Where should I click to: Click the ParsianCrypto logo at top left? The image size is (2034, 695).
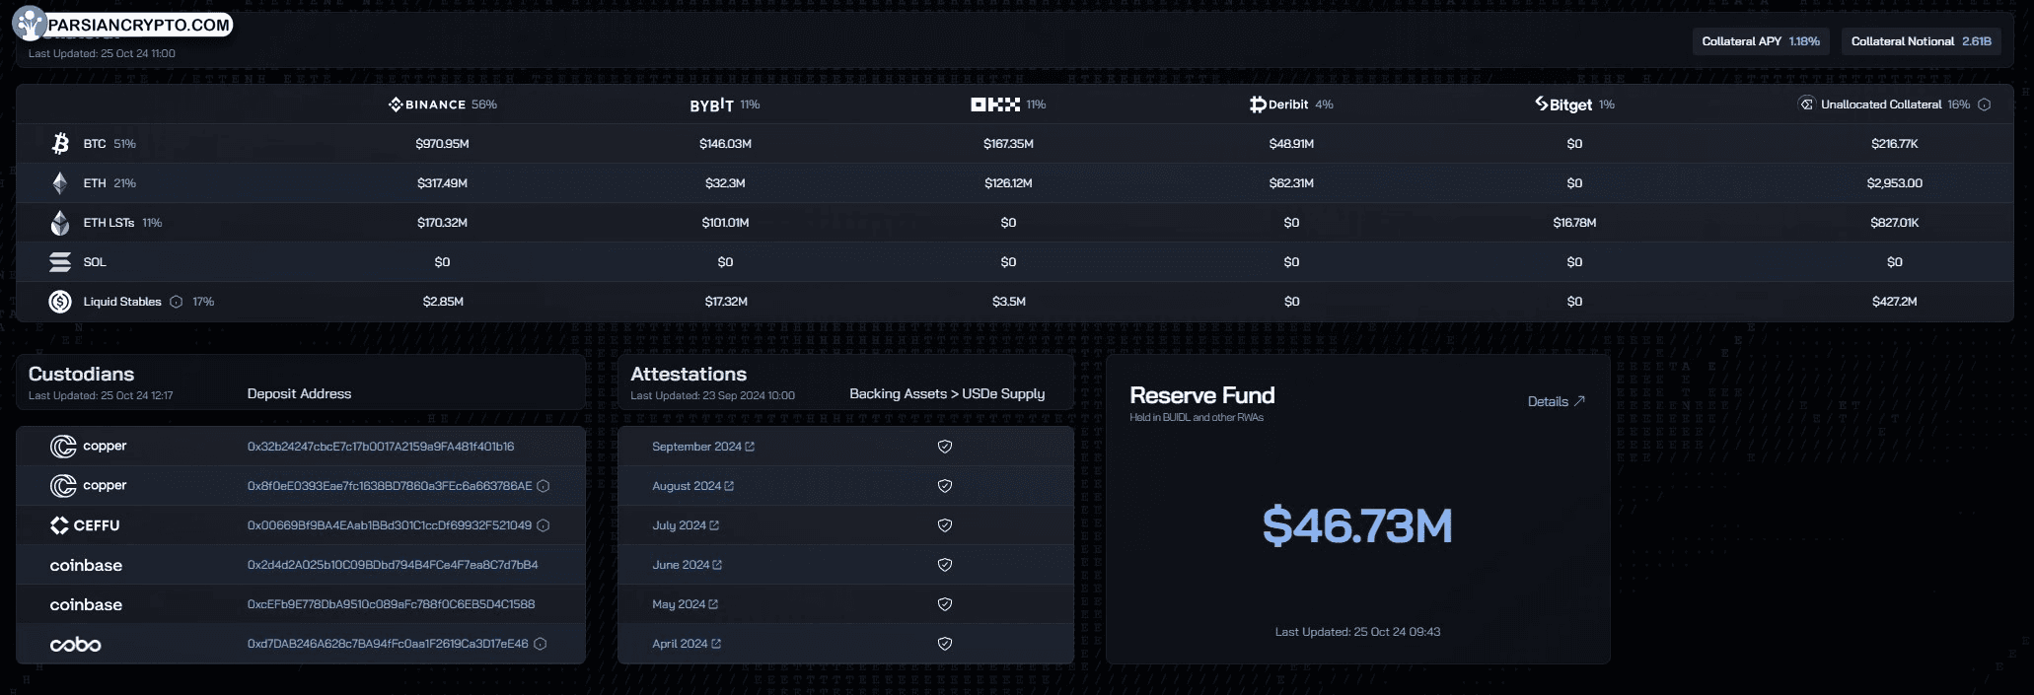coord(123,25)
